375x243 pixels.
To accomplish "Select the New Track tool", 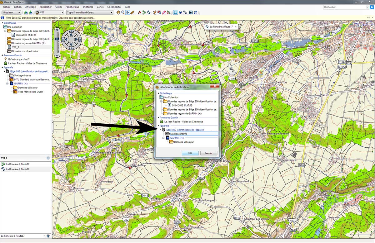I will click(x=149, y=12).
